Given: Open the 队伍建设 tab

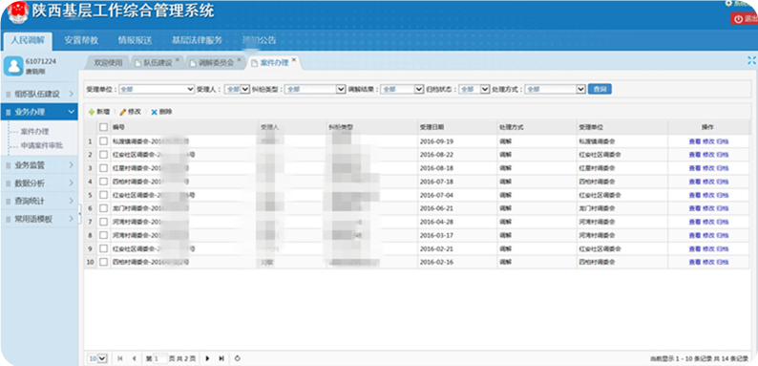Looking at the screenshot, I should point(158,62).
